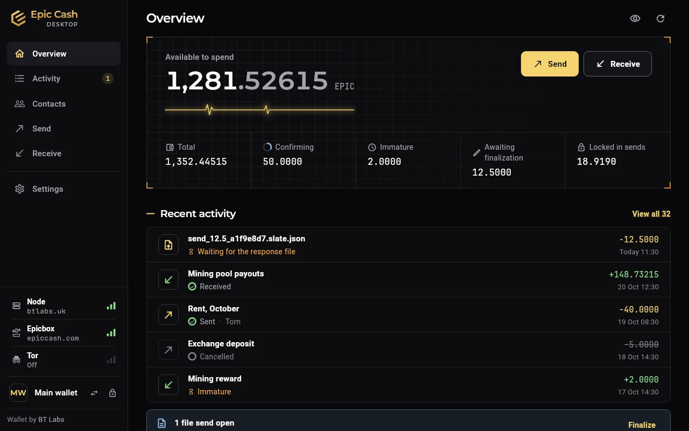Viewport: 689px width, 431px height.
Task: Click Epicbox signal strength bars
Action: pyautogui.click(x=111, y=333)
